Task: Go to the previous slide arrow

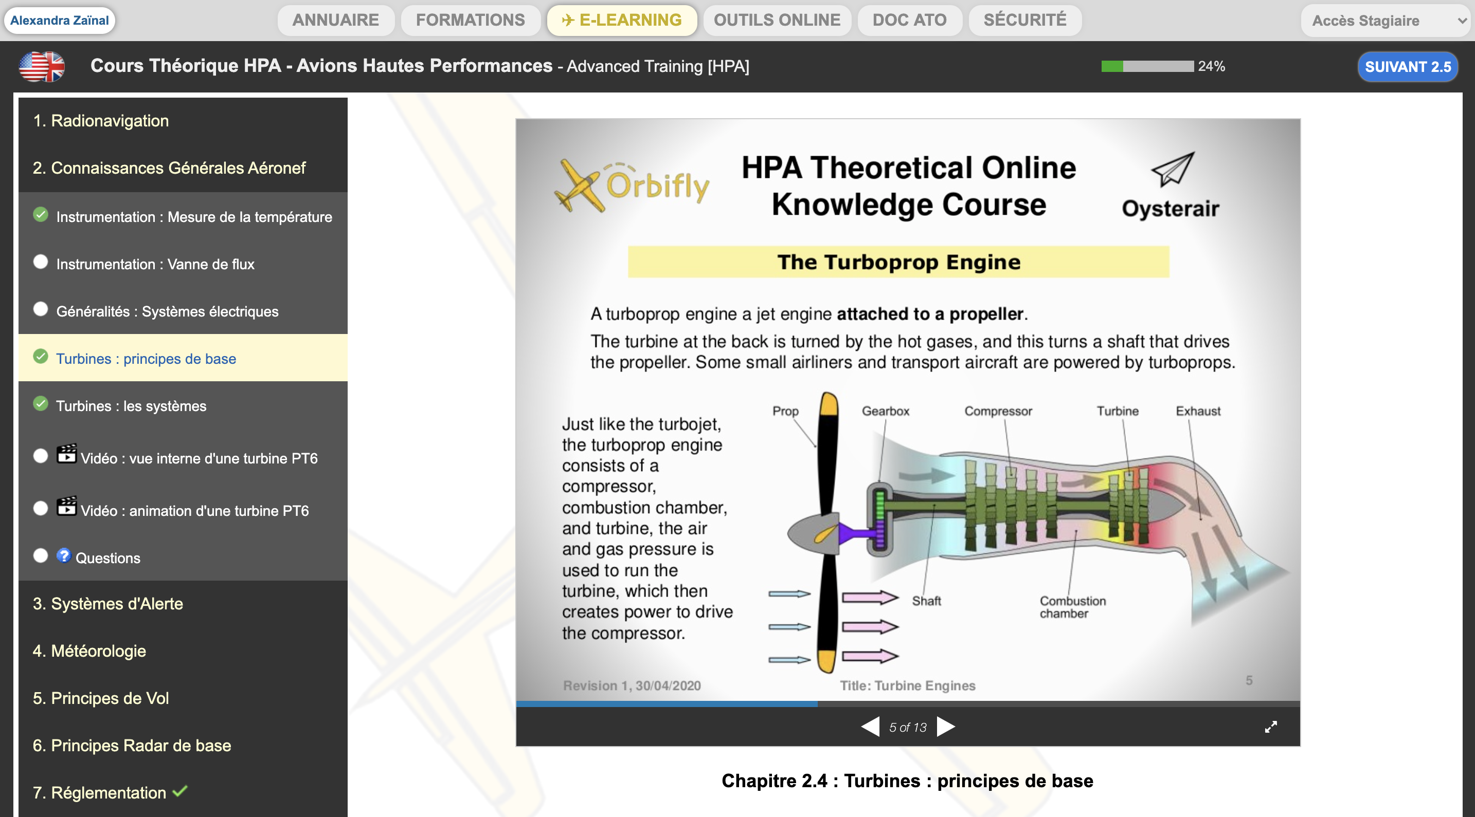Action: pyautogui.click(x=870, y=727)
